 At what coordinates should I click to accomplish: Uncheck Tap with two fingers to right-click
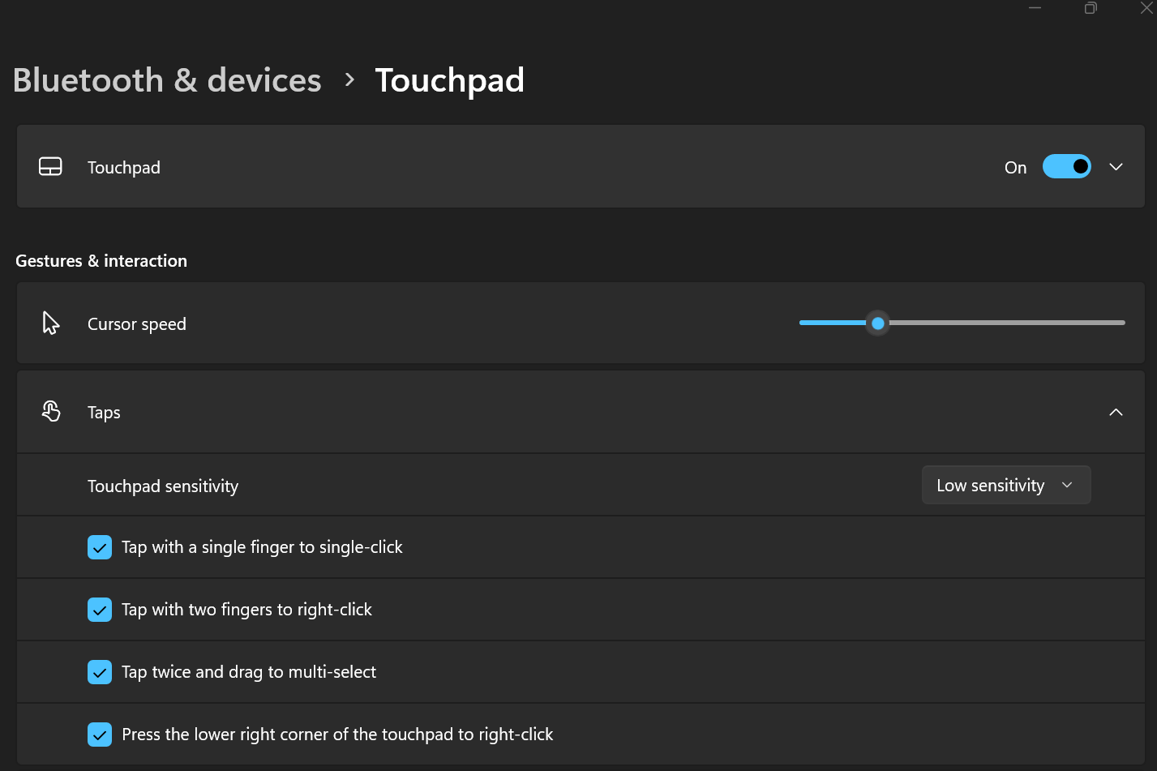pyautogui.click(x=100, y=610)
